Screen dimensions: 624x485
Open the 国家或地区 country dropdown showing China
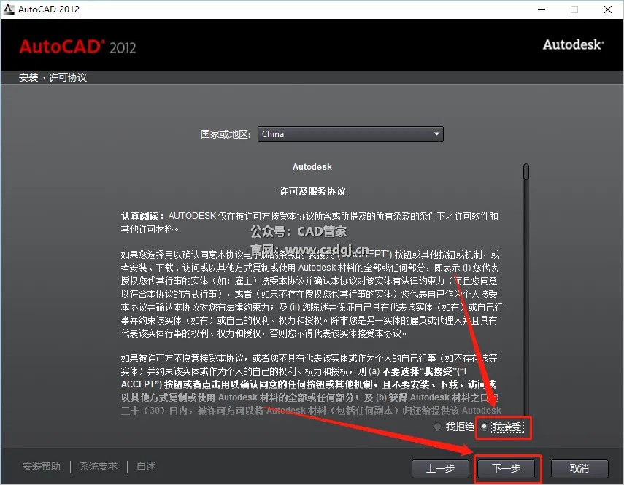click(350, 134)
